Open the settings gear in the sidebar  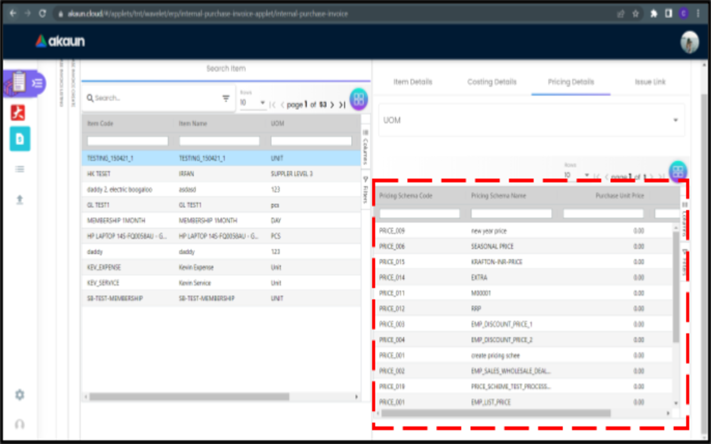20,395
